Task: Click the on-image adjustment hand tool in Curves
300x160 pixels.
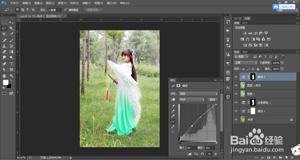Action: (173, 99)
